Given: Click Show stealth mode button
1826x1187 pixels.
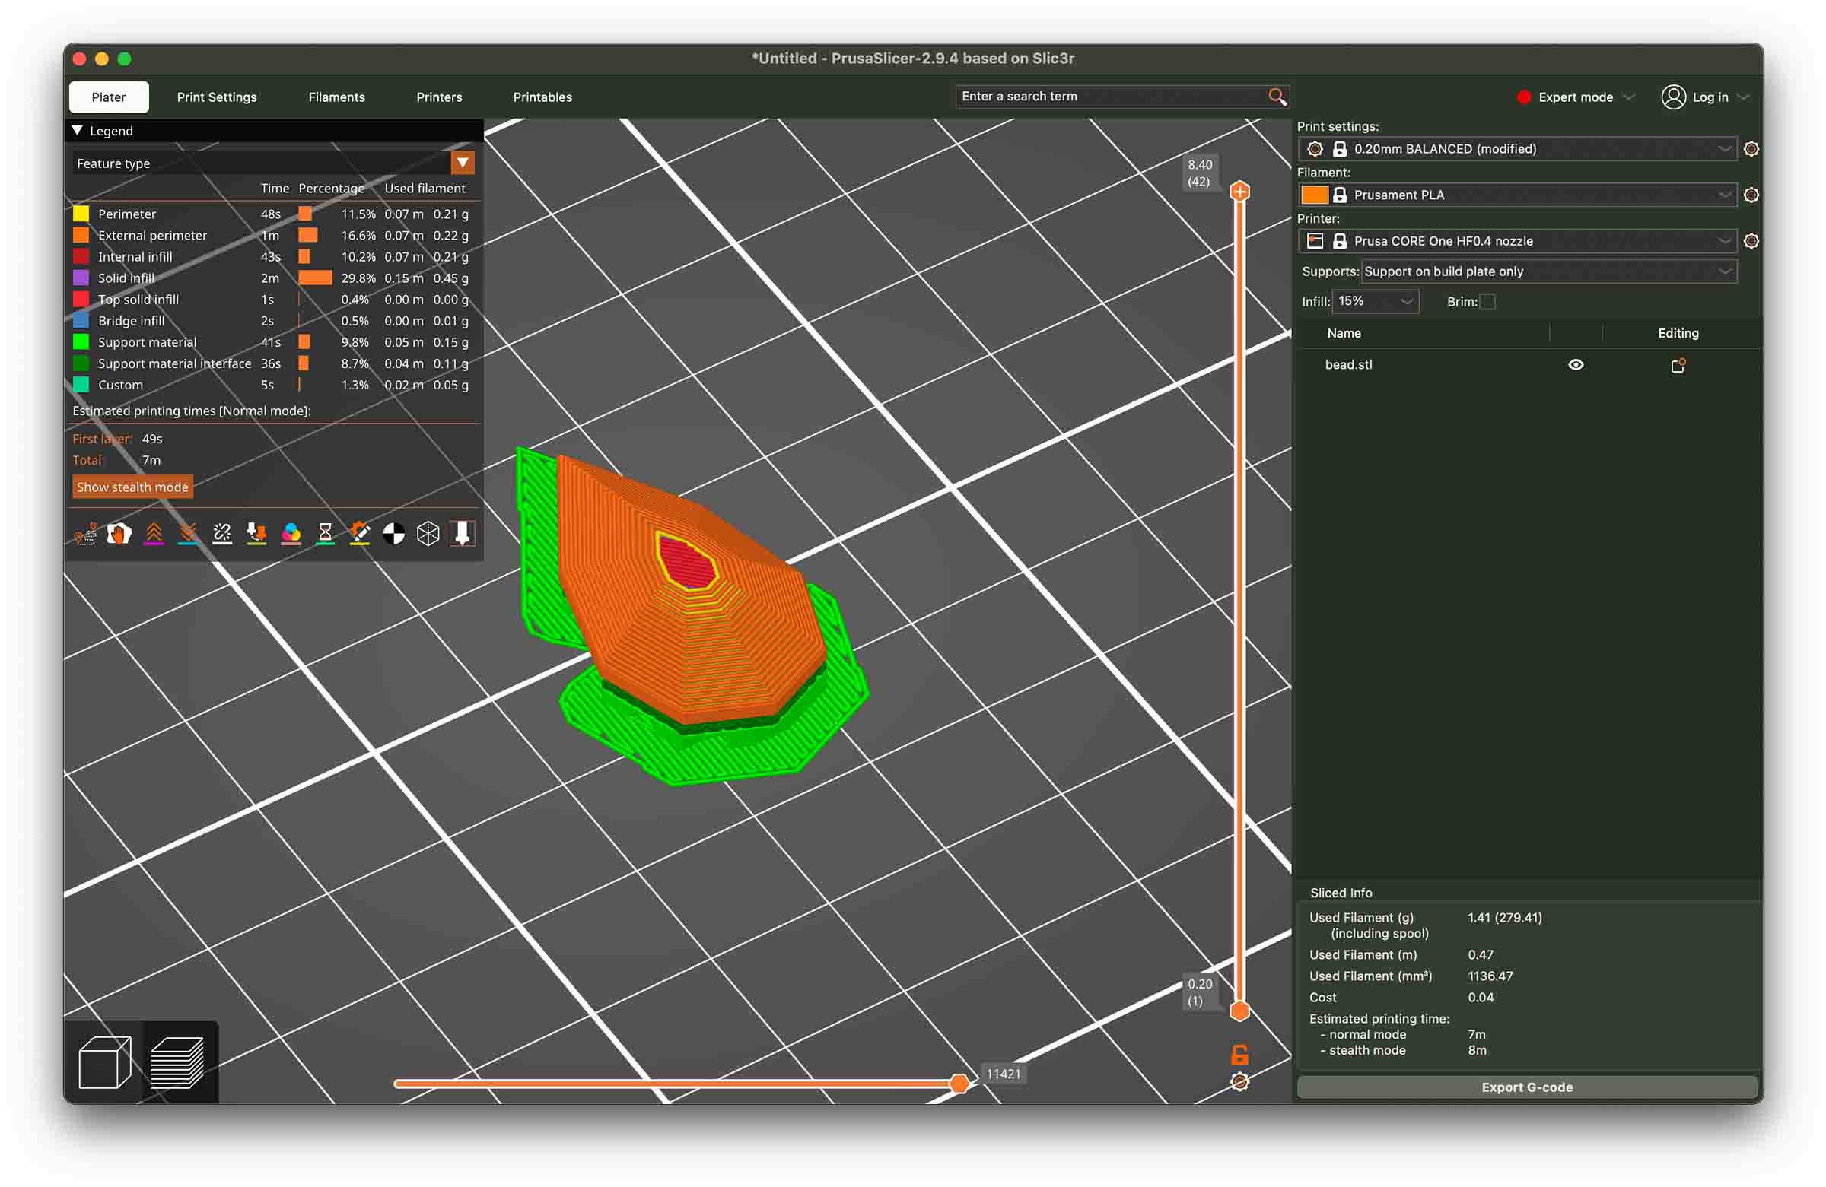Looking at the screenshot, I should (x=132, y=487).
